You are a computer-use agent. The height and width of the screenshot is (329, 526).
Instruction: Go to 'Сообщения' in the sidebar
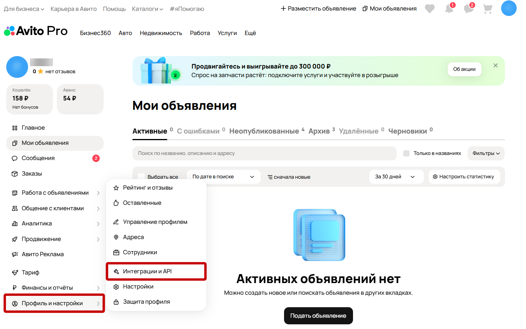55,158
